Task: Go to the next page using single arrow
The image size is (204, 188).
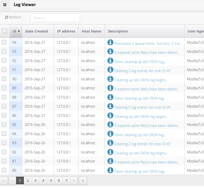Action: (x=74, y=180)
